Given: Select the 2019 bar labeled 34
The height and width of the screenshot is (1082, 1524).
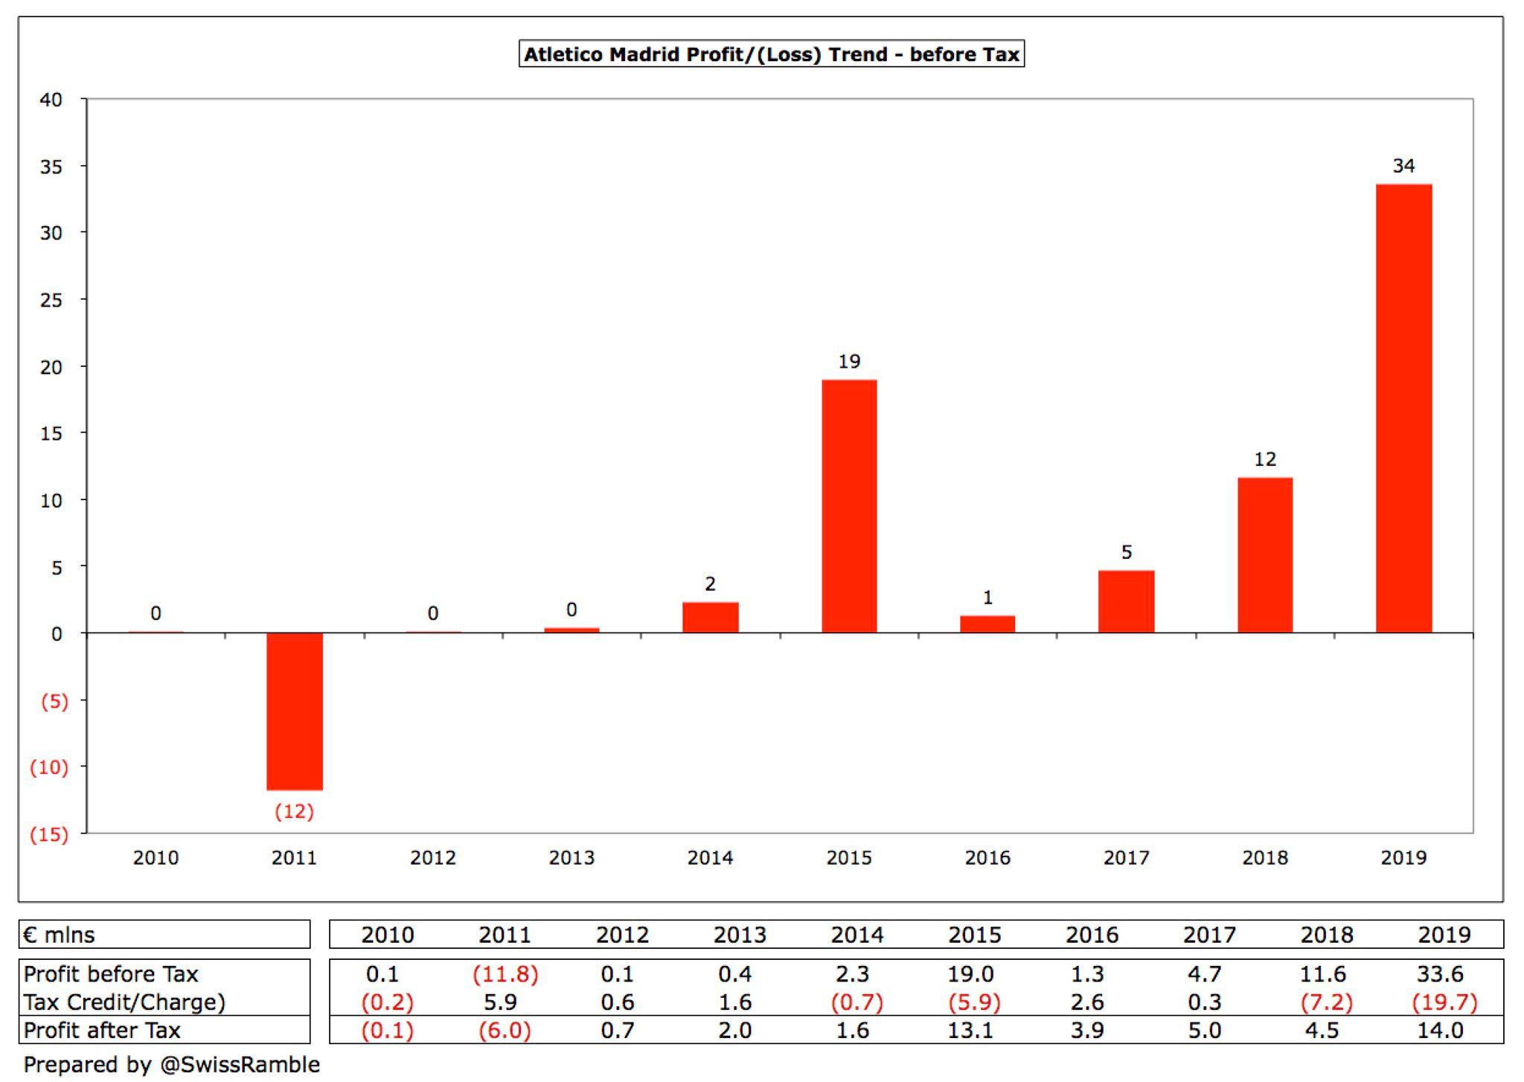Looking at the screenshot, I should 1403,409.
